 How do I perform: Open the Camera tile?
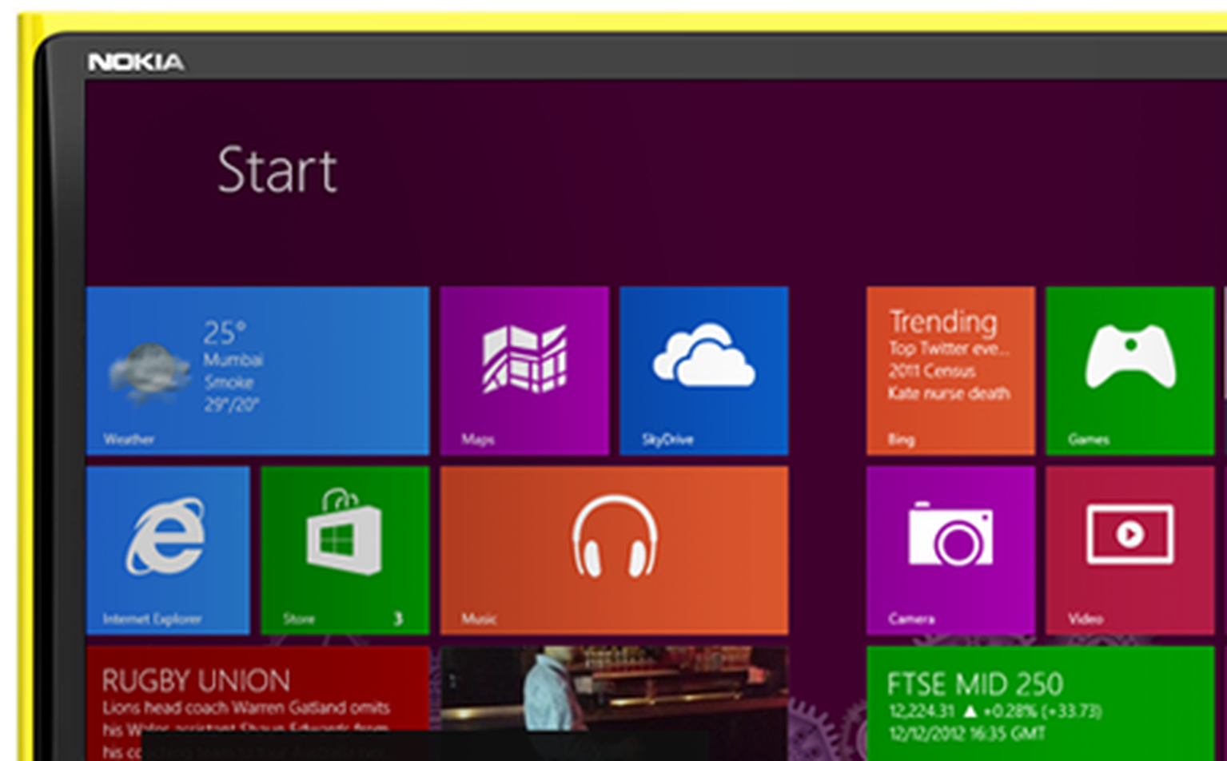[x=950, y=551]
